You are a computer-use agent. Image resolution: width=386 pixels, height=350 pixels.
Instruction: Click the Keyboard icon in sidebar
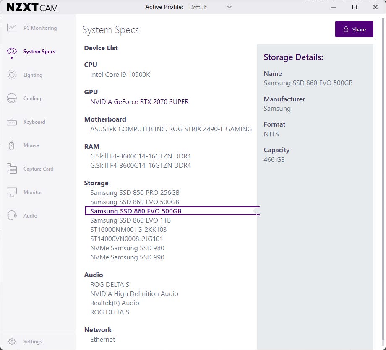pyautogui.click(x=12, y=122)
